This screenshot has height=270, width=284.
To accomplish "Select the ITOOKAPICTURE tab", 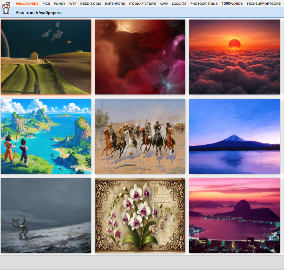I will [142, 4].
